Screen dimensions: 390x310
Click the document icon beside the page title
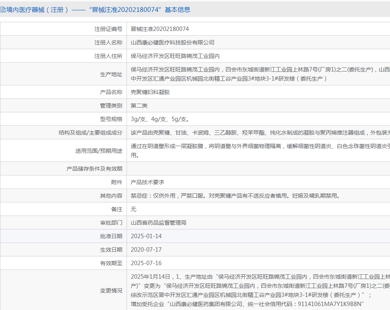tap(3, 10)
